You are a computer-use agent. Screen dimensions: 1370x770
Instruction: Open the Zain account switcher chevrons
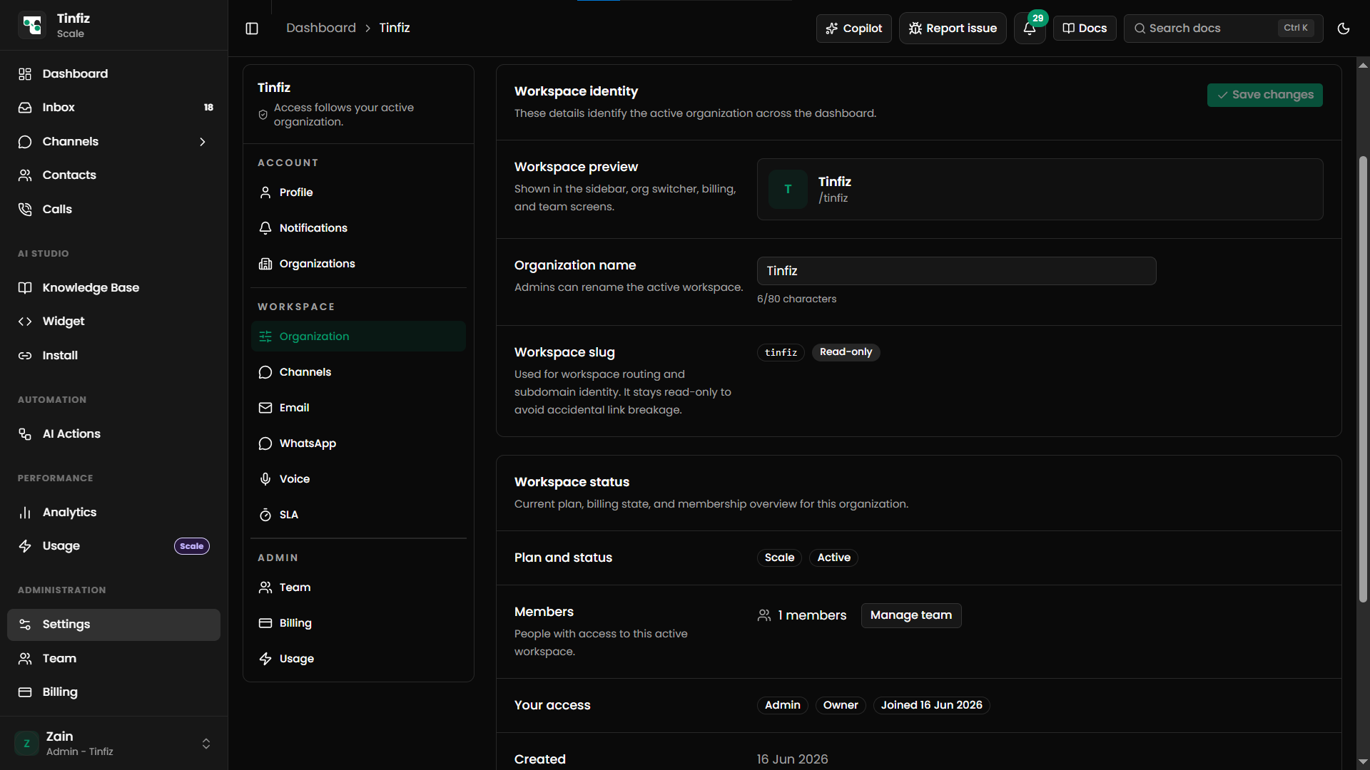(x=206, y=744)
